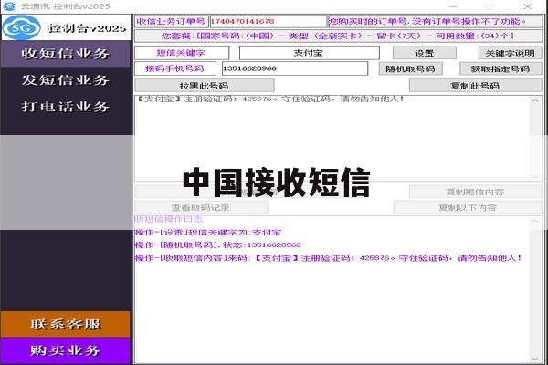Click the title bar cloud app icon
548x365 pixels.
point(9,6)
